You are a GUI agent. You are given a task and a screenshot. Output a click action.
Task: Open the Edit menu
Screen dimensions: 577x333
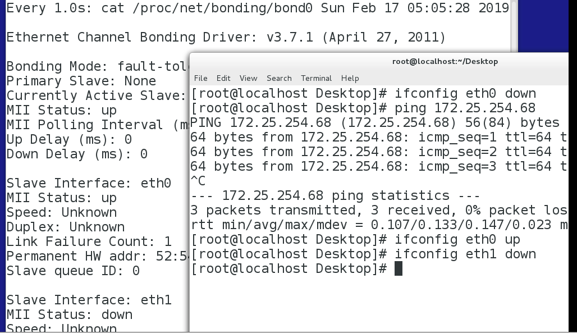pyautogui.click(x=223, y=78)
